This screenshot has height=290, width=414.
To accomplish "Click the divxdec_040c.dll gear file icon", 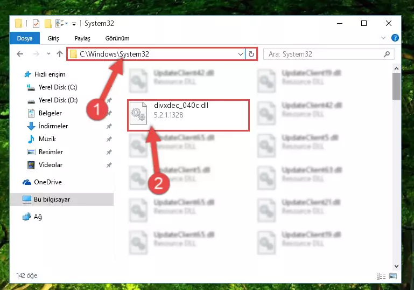I will [138, 113].
